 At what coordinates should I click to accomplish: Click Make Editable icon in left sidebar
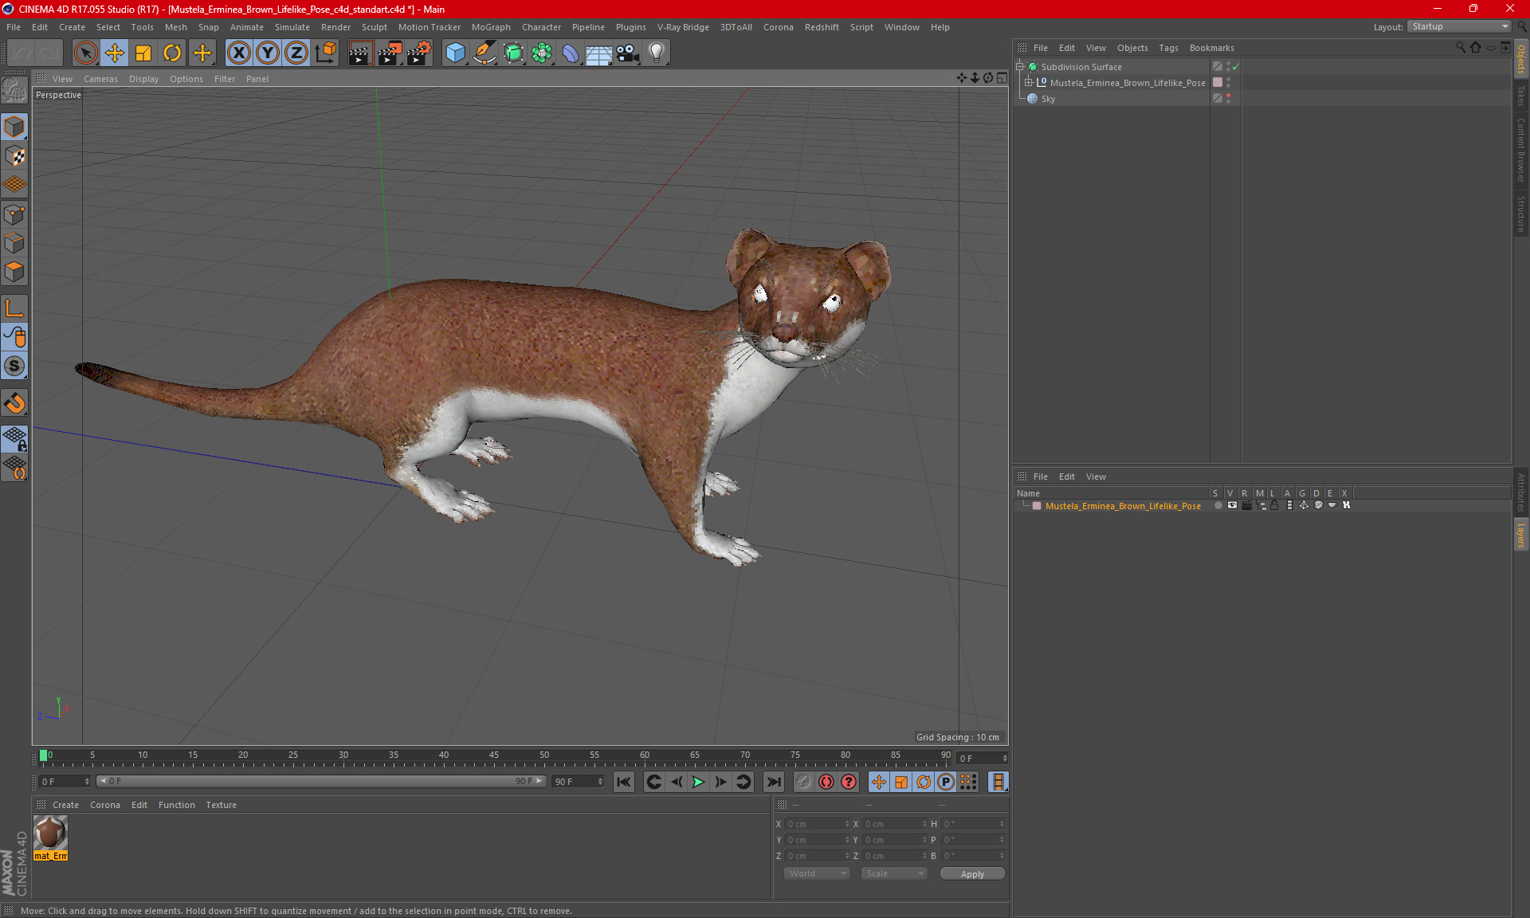[x=14, y=92]
